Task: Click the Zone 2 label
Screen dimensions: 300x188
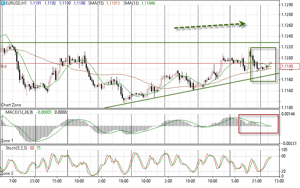Action: click(7, 173)
